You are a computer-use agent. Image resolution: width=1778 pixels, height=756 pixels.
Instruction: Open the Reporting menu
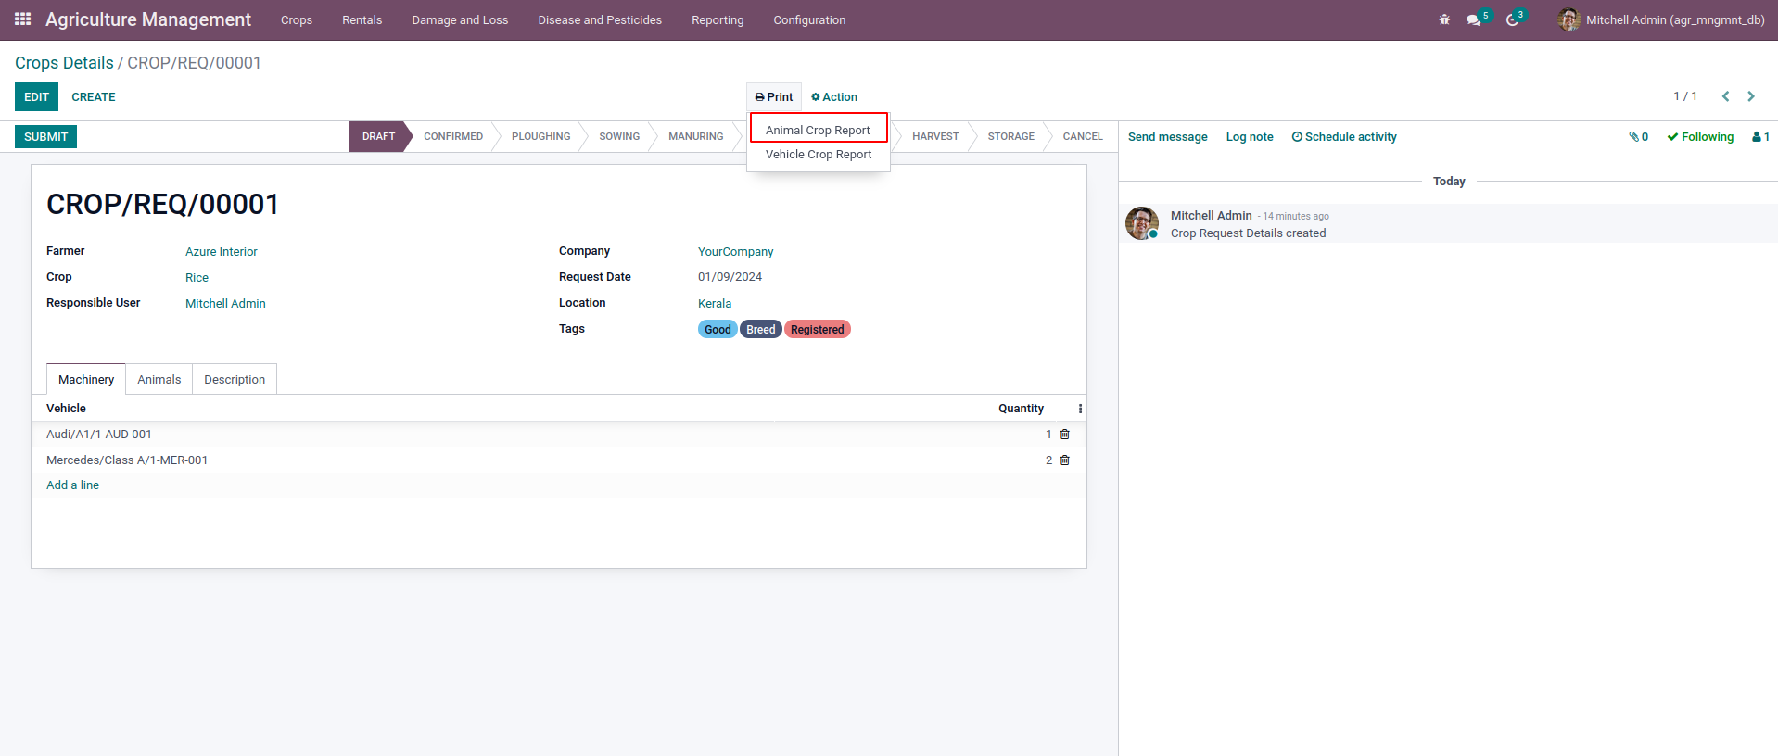point(718,20)
